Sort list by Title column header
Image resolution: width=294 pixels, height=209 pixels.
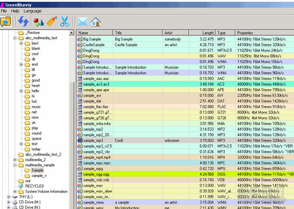point(137,33)
